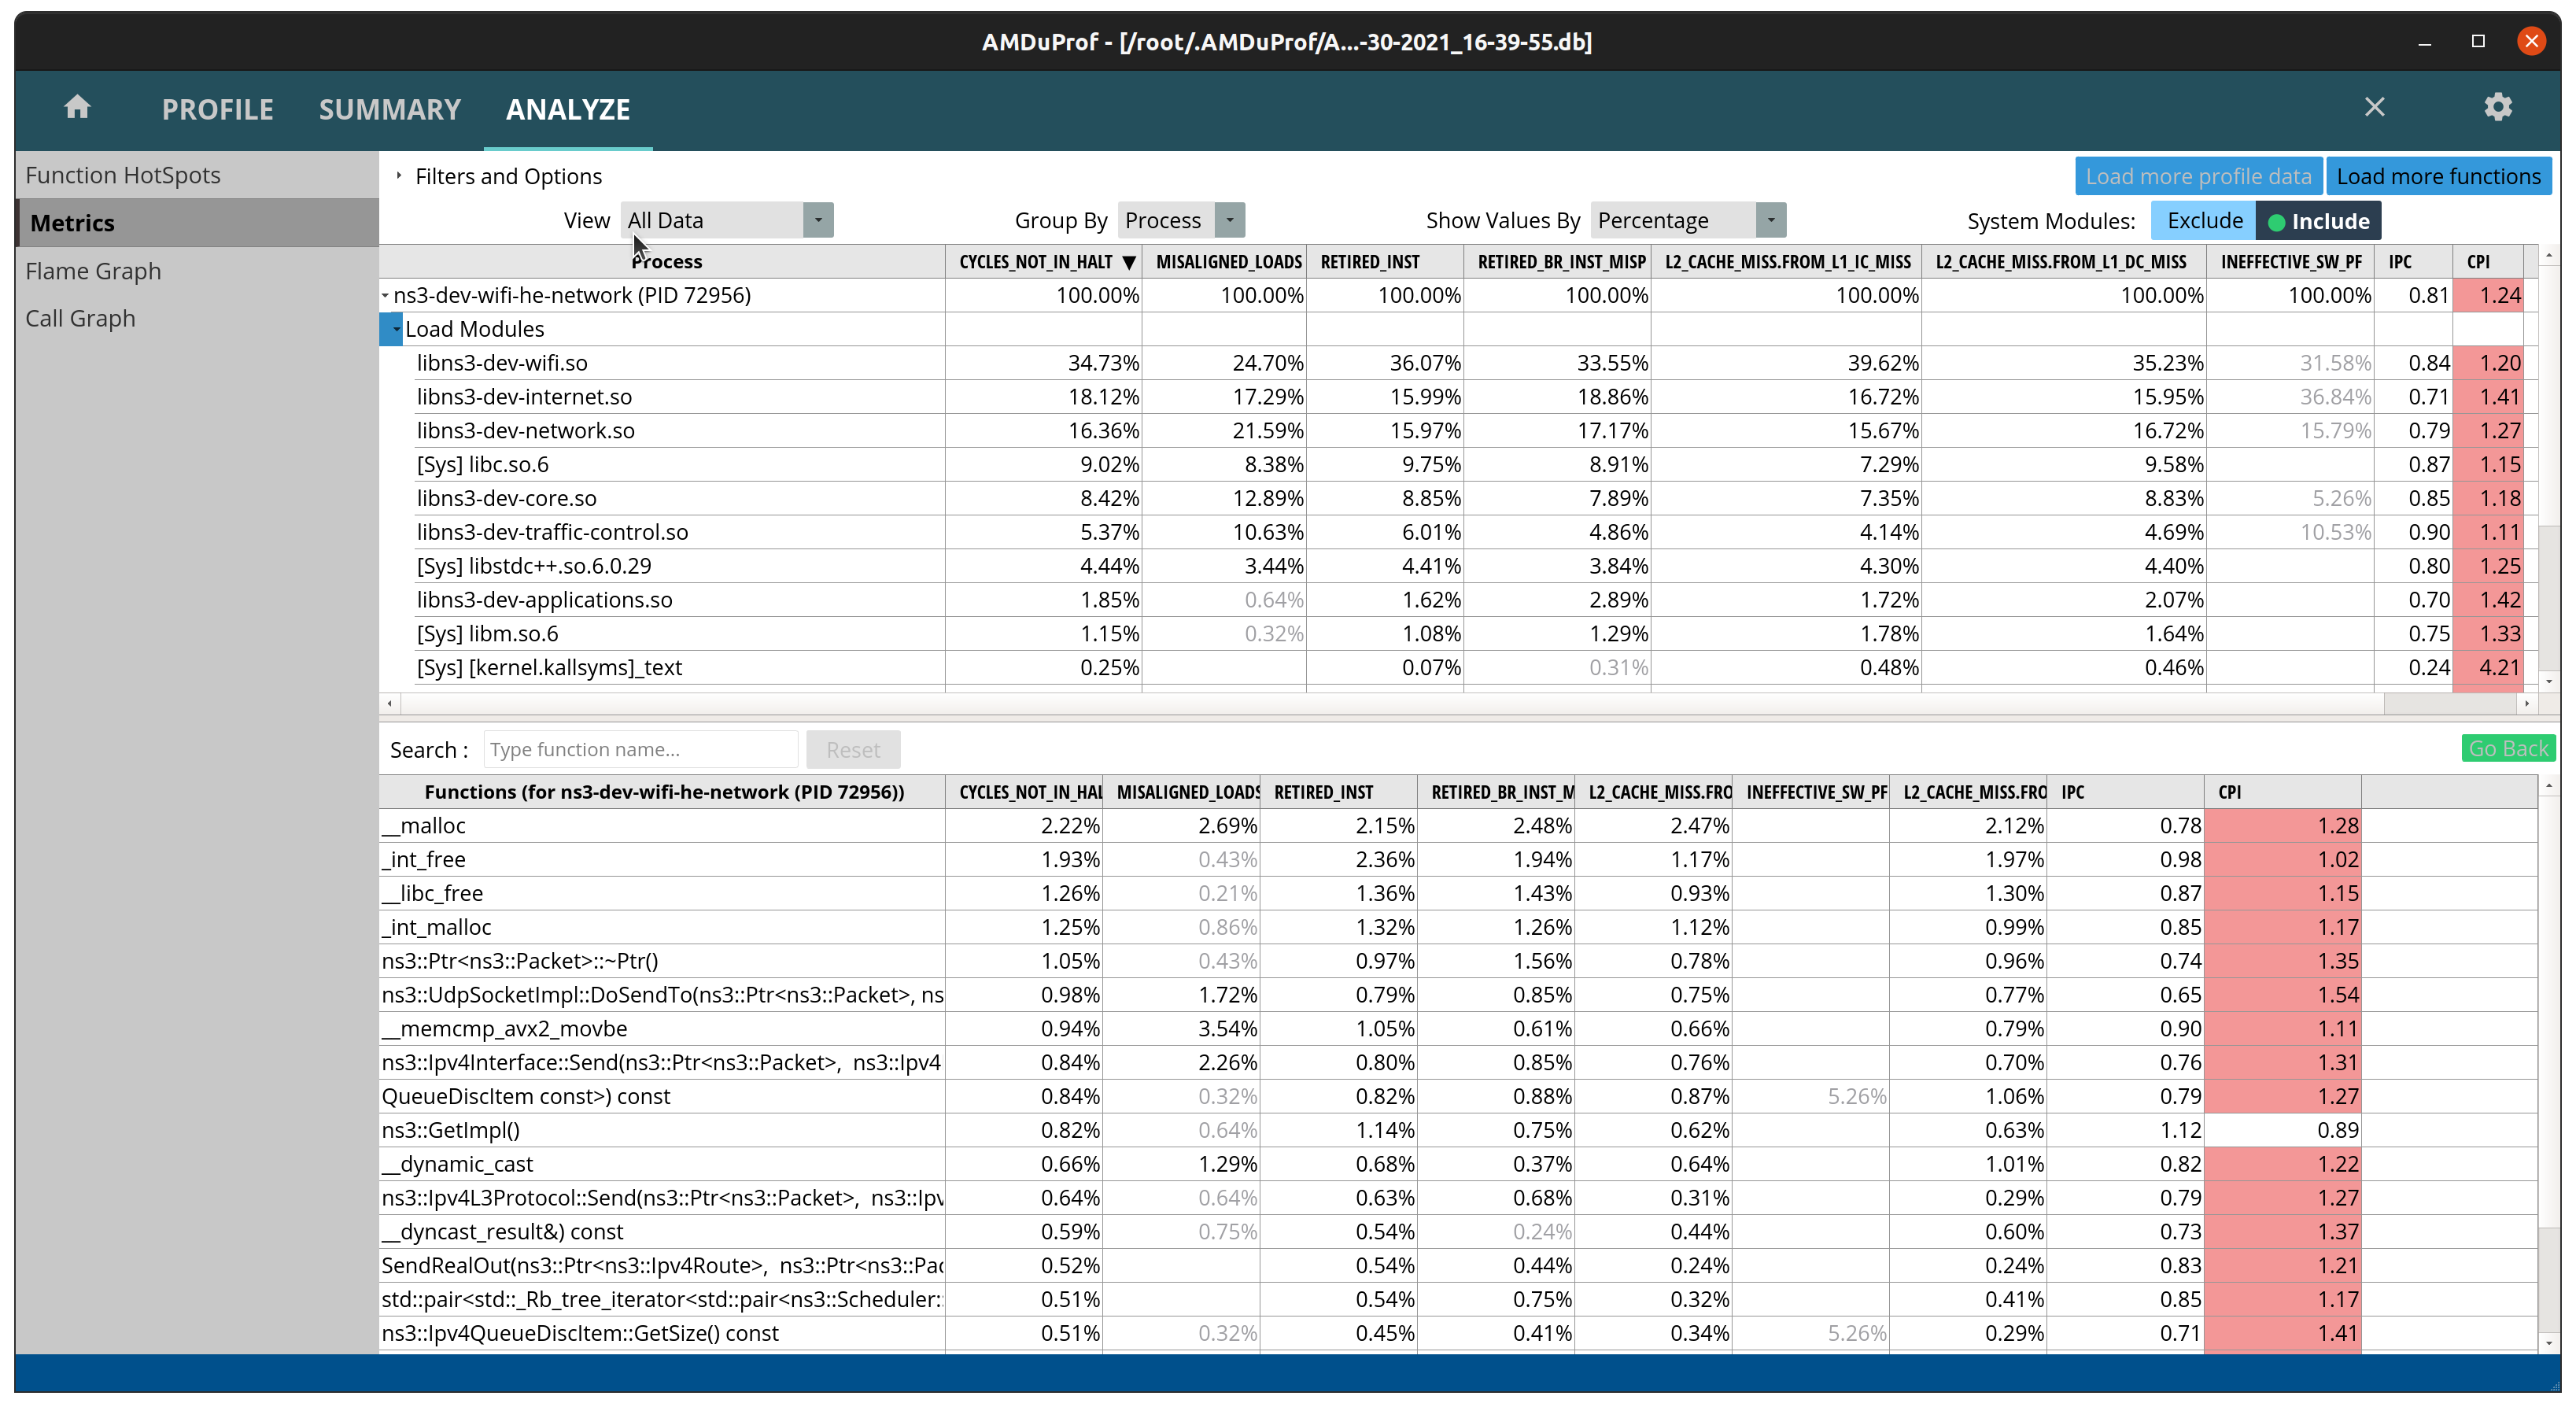Viewport: 2576px width, 1407px height.
Task: Open the settings gear icon
Action: 2497,107
